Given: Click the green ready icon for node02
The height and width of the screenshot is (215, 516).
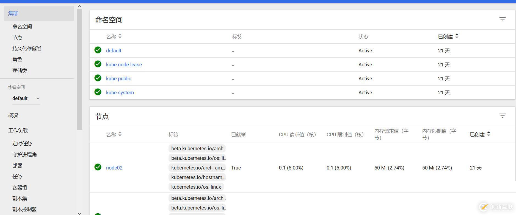Looking at the screenshot, I should [x=98, y=167].
